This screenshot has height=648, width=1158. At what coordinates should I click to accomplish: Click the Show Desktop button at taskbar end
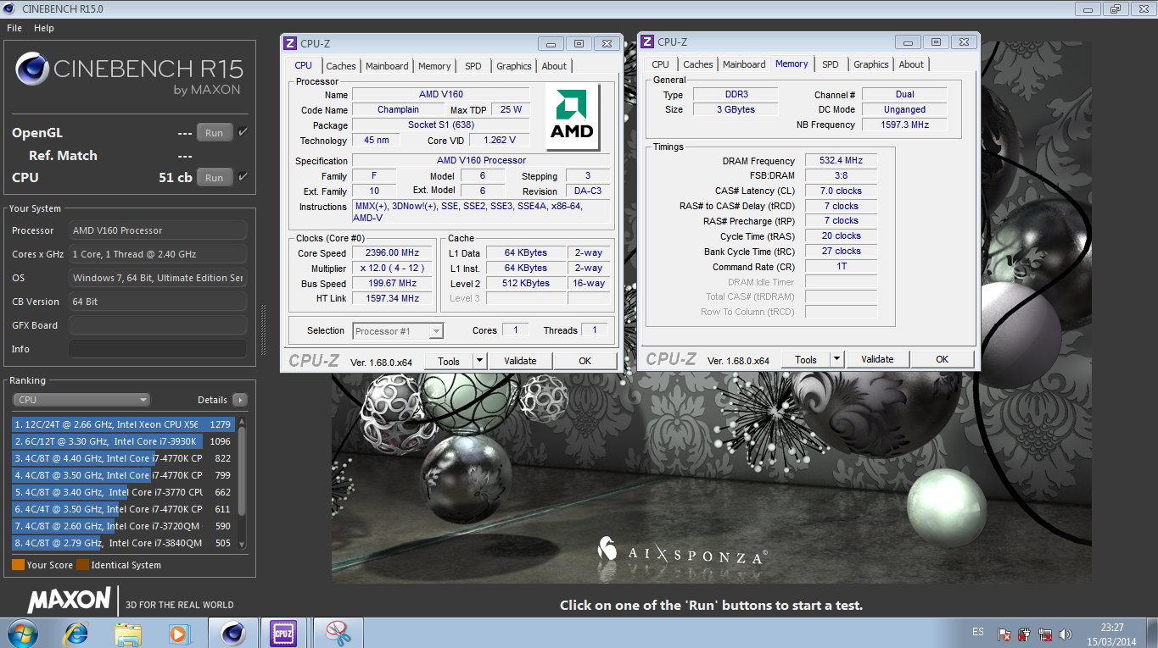(x=1152, y=633)
